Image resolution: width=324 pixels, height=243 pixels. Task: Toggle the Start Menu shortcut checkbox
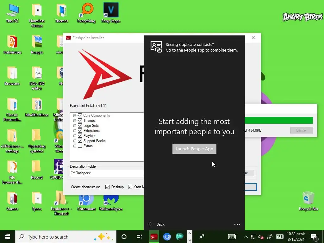point(130,187)
